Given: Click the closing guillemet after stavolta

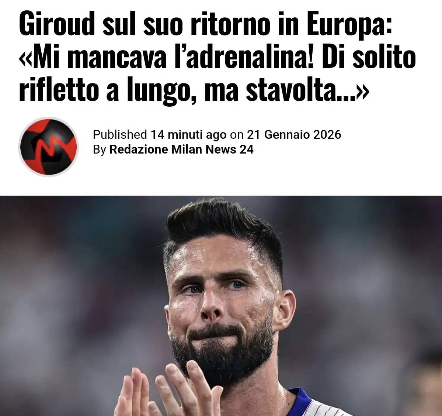Looking at the screenshot, I should (x=362, y=93).
